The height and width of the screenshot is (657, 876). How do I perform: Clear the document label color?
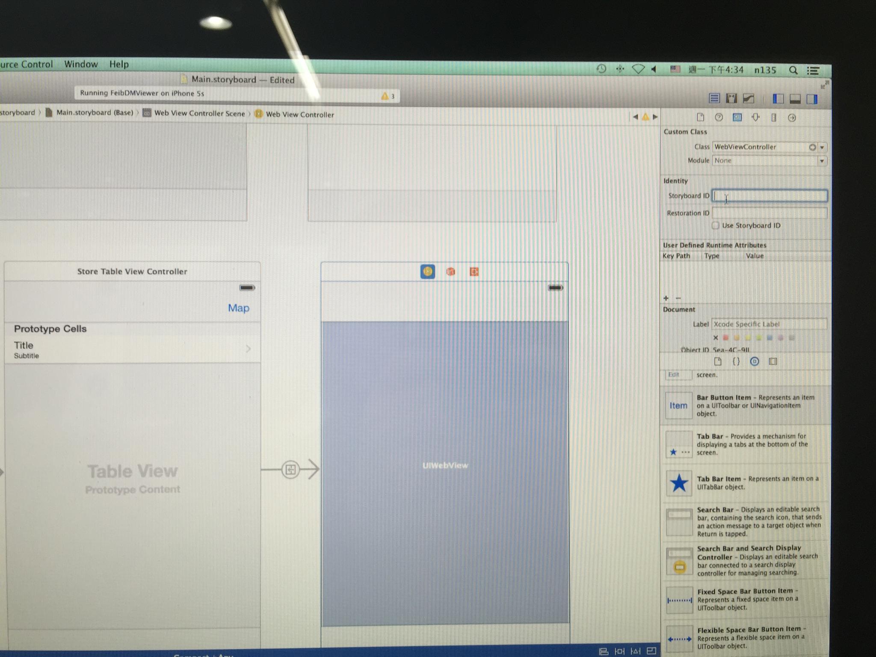point(716,337)
